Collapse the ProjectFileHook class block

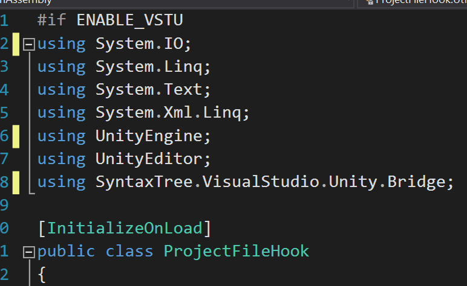tap(29, 252)
